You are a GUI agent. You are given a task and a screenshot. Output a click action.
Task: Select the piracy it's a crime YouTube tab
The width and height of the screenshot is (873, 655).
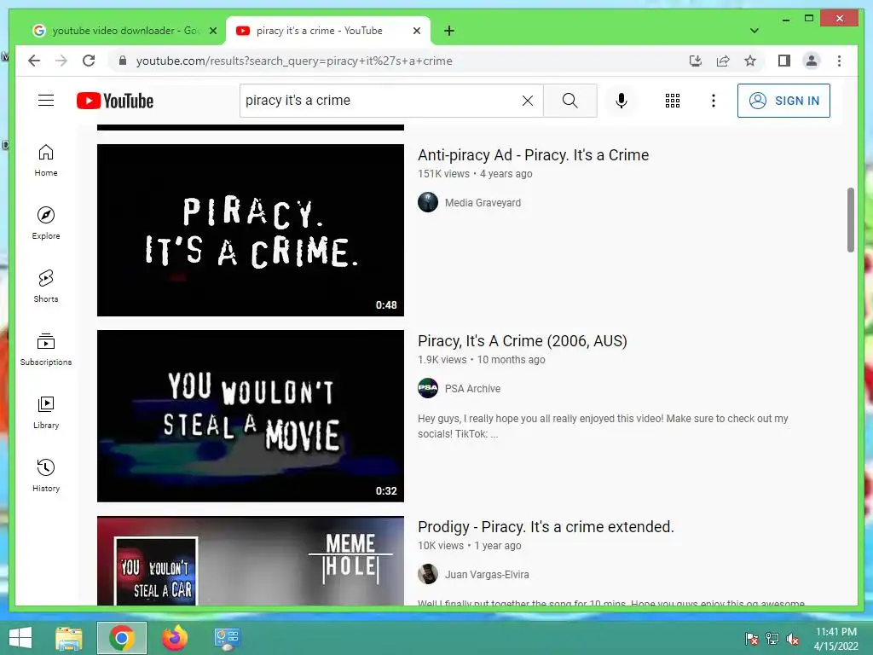(x=327, y=31)
